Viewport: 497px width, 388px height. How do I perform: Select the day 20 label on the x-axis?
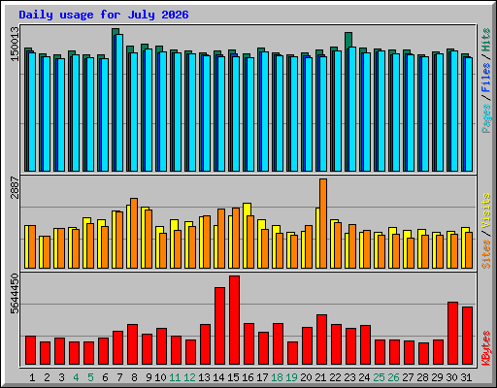pos(306,377)
